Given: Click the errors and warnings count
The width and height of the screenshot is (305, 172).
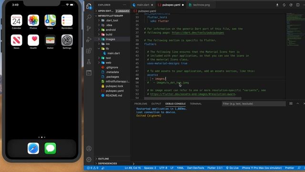Looking at the screenshot, I should click(92, 168).
